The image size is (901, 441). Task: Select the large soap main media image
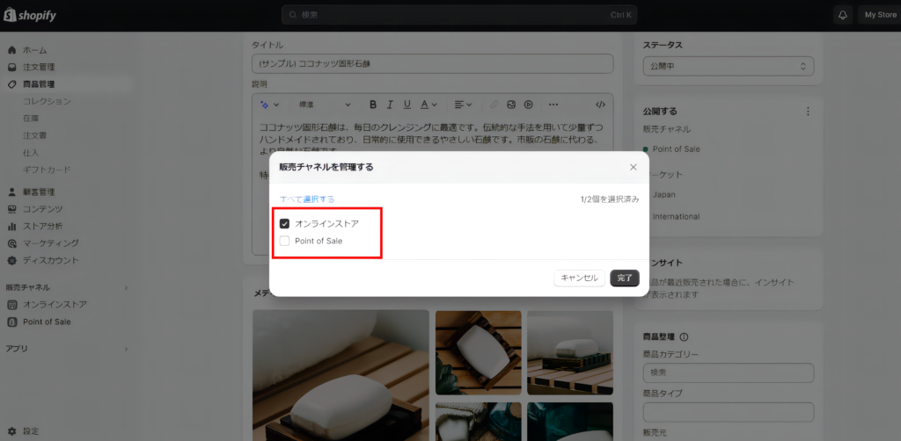[x=341, y=376]
